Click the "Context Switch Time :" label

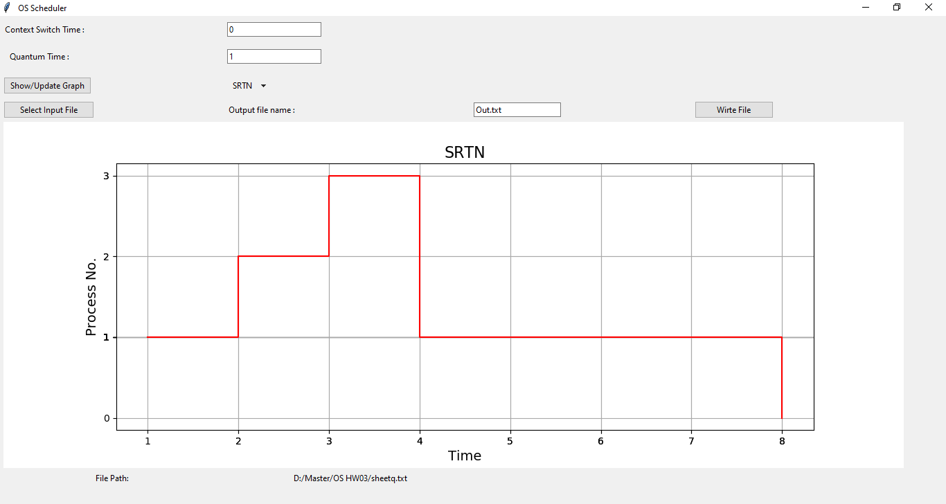pyautogui.click(x=45, y=30)
